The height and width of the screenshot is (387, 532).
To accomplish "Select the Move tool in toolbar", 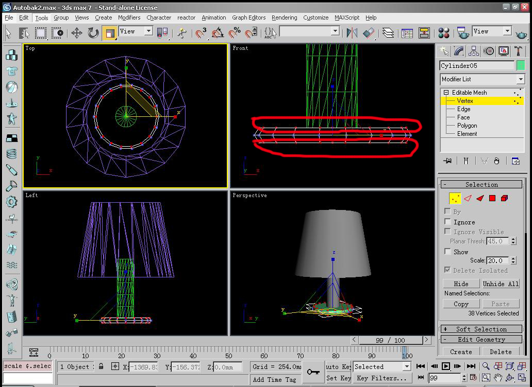I will pos(77,33).
